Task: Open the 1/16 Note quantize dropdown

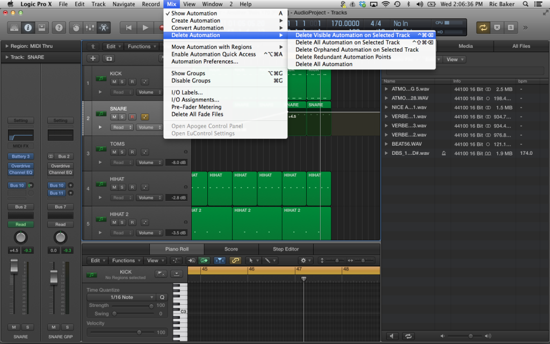Action: (x=121, y=297)
